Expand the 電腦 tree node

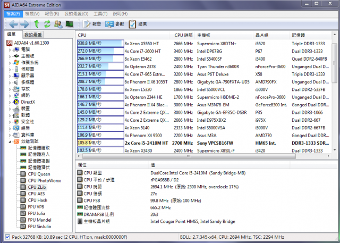coord(10,50)
